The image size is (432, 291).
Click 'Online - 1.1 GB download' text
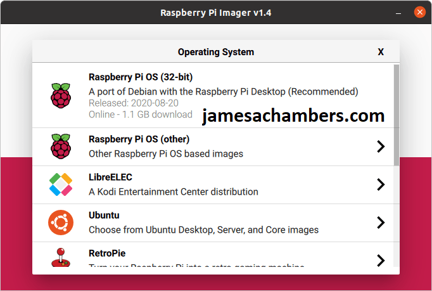[140, 114]
